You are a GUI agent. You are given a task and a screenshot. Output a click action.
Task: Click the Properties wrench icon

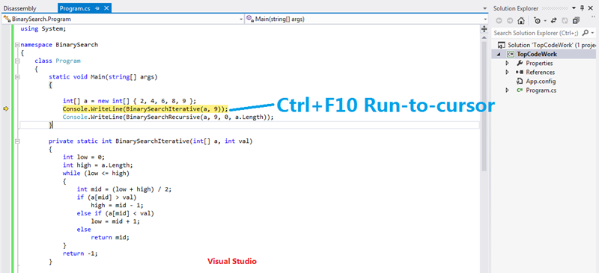(520, 63)
